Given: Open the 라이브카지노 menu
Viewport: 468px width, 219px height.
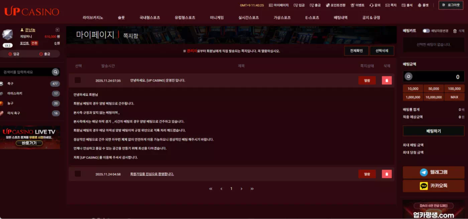Looking at the screenshot, I should (x=93, y=18).
